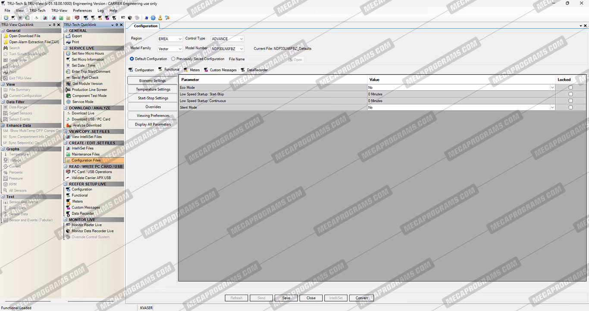Open Start-Stop Settings
The height and width of the screenshot is (311, 589).
click(x=153, y=98)
